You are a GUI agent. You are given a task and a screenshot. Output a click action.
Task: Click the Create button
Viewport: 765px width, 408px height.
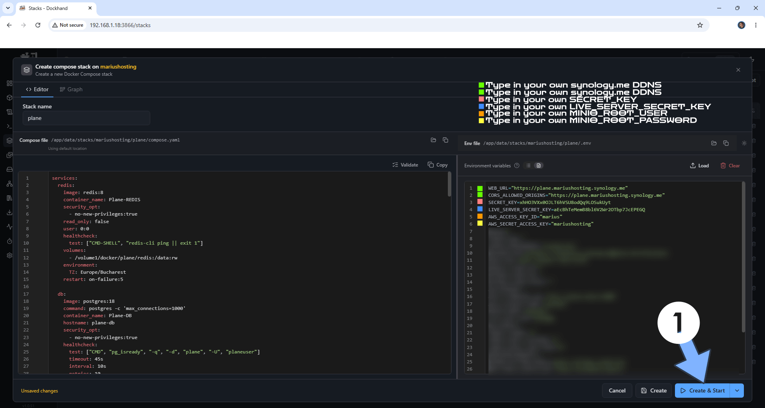point(653,390)
